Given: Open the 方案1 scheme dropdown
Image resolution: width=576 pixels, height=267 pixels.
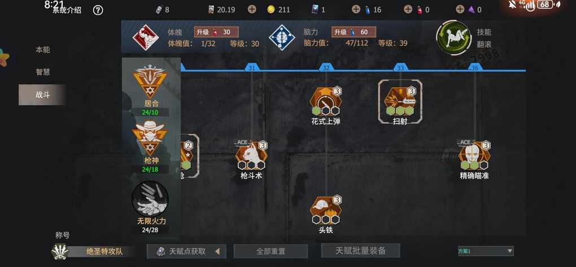Looking at the screenshot, I should tap(485, 251).
